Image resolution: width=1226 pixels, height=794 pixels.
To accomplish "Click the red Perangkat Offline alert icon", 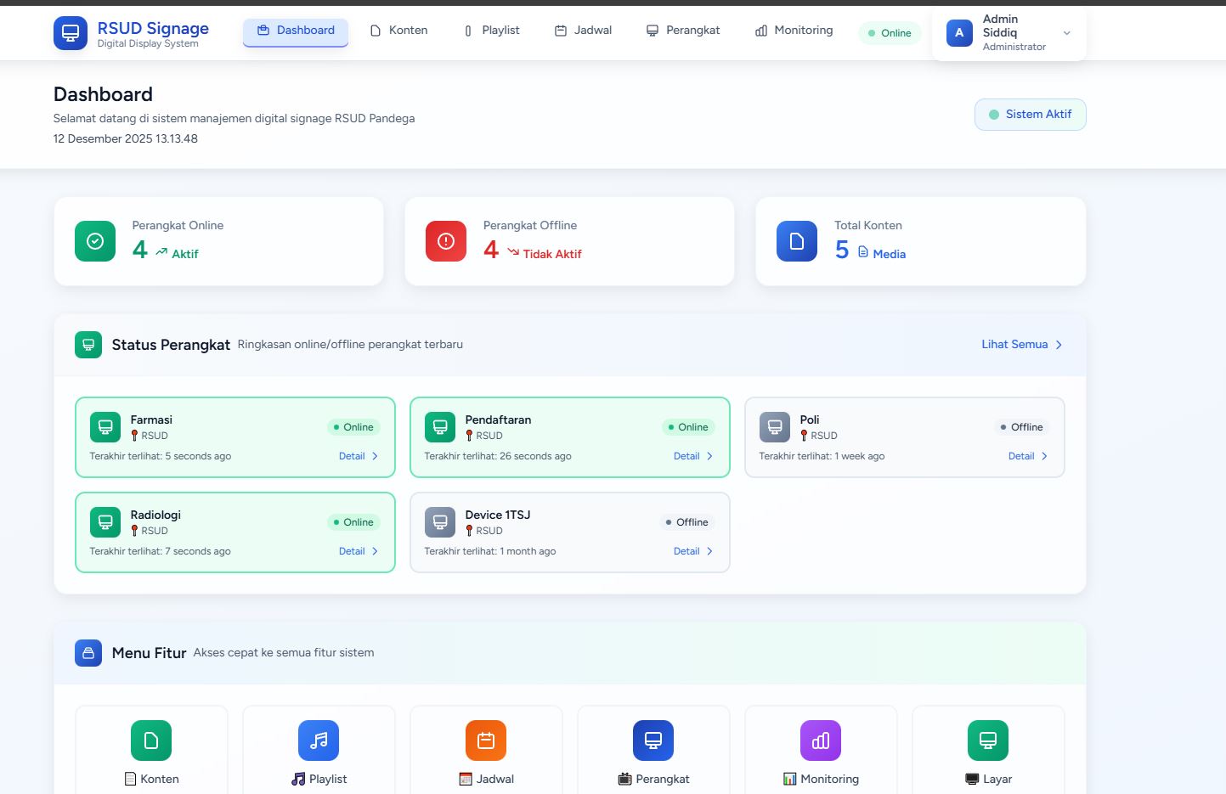I will point(446,241).
